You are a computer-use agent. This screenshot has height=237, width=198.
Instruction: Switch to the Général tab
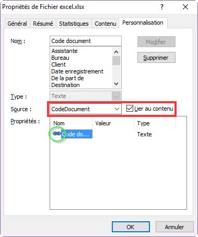[17, 24]
